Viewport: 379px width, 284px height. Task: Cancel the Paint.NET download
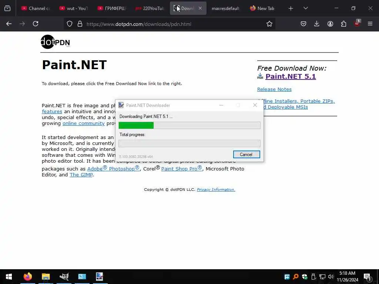click(246, 155)
